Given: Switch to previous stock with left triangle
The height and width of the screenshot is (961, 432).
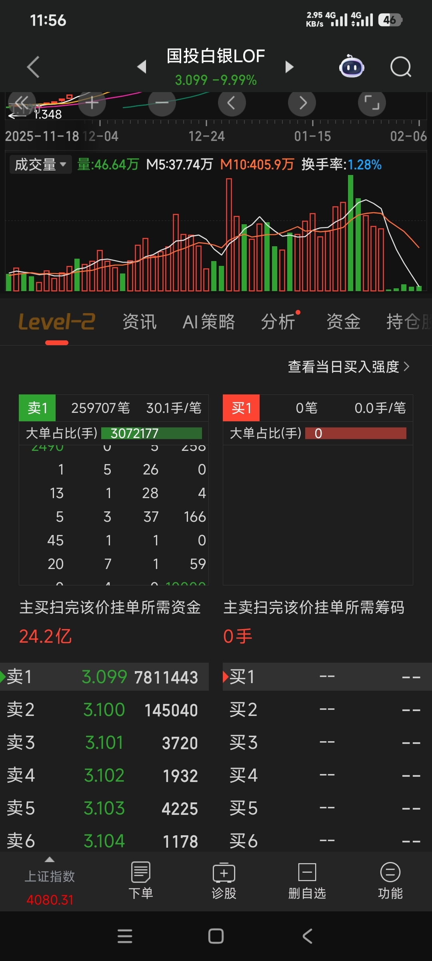Looking at the screenshot, I should click(x=142, y=66).
